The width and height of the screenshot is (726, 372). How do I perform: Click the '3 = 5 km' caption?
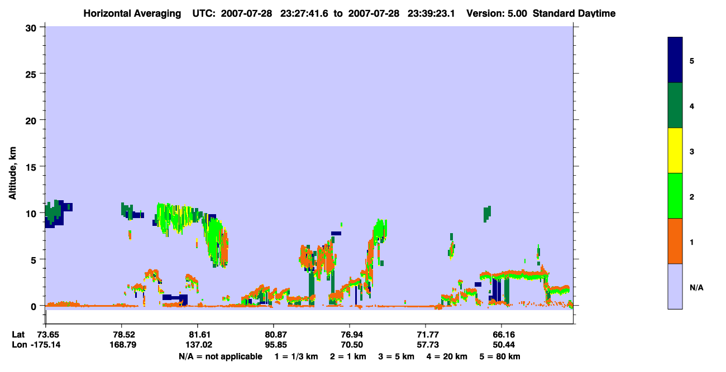(396, 356)
